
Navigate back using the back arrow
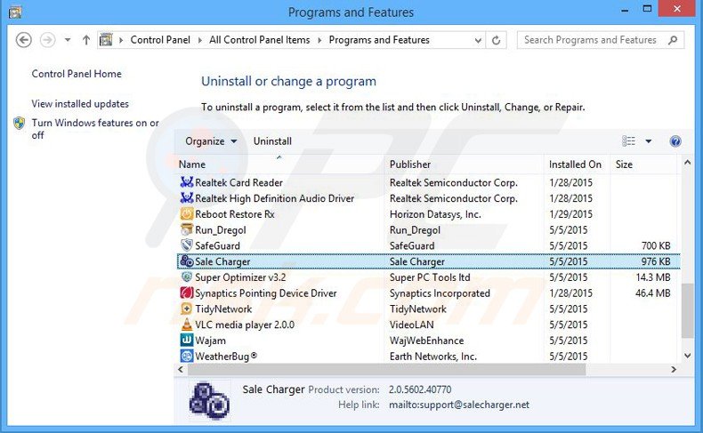coord(24,40)
